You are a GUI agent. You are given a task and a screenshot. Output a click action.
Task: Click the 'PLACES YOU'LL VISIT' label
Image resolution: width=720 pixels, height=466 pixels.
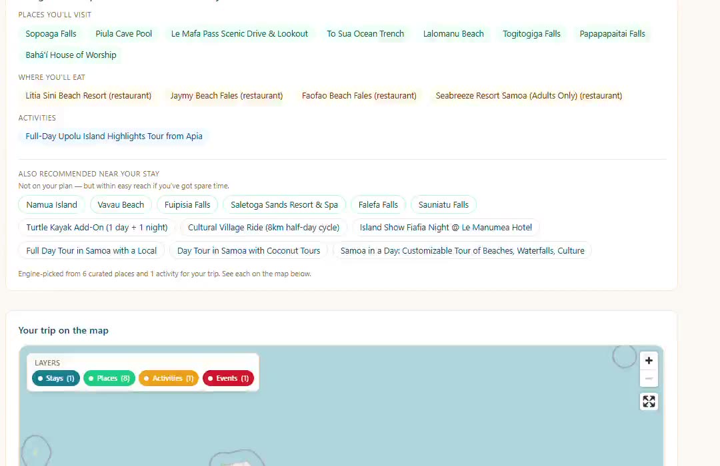[x=55, y=15]
